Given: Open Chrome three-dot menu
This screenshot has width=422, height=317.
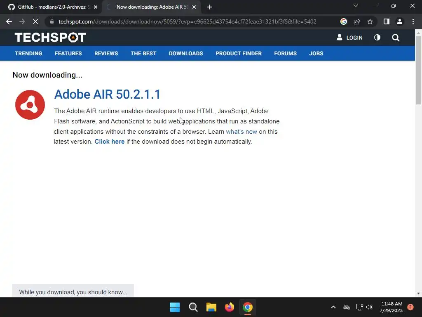Looking at the screenshot, I should pos(413,21).
